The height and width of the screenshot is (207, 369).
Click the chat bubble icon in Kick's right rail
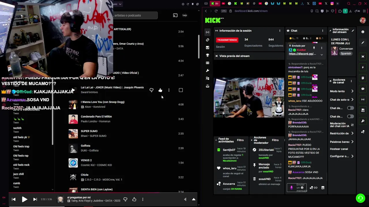pyautogui.click(x=363, y=89)
